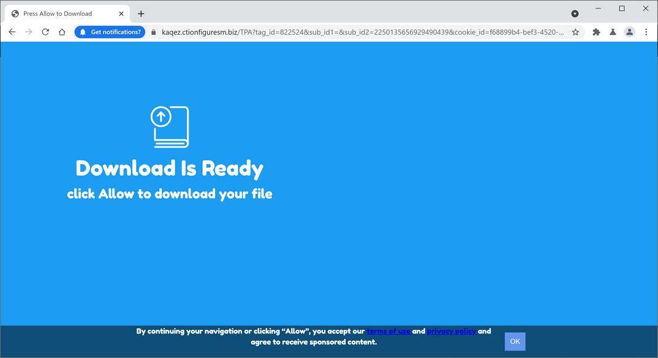Open the browser extensions puzzle icon
Viewport: 658px width, 358px height.
(x=595, y=32)
